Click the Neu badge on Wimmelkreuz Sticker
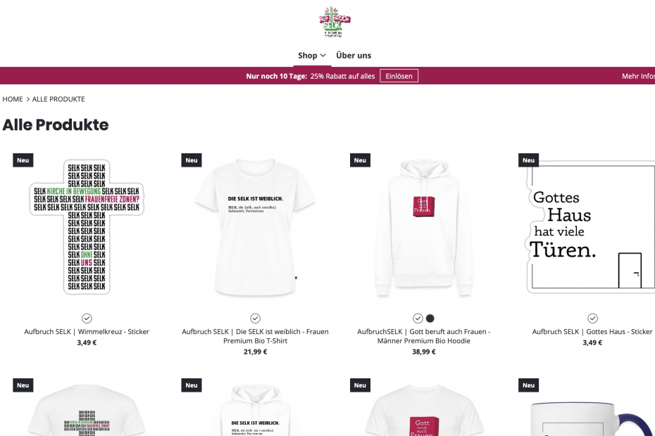The height and width of the screenshot is (436, 655). [23, 160]
